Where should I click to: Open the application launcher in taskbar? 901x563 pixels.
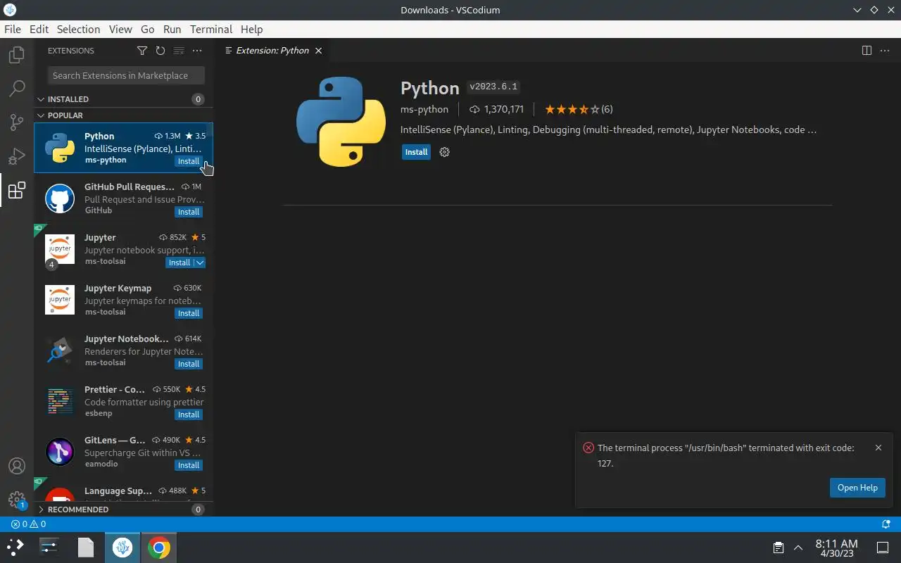(x=15, y=547)
